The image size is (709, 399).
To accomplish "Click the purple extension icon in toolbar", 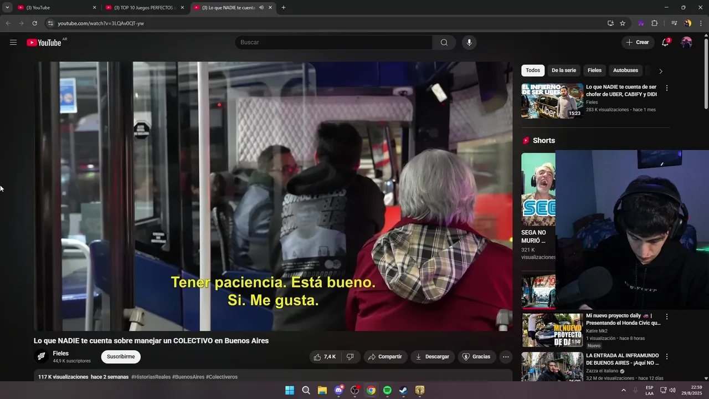I will coord(641,23).
